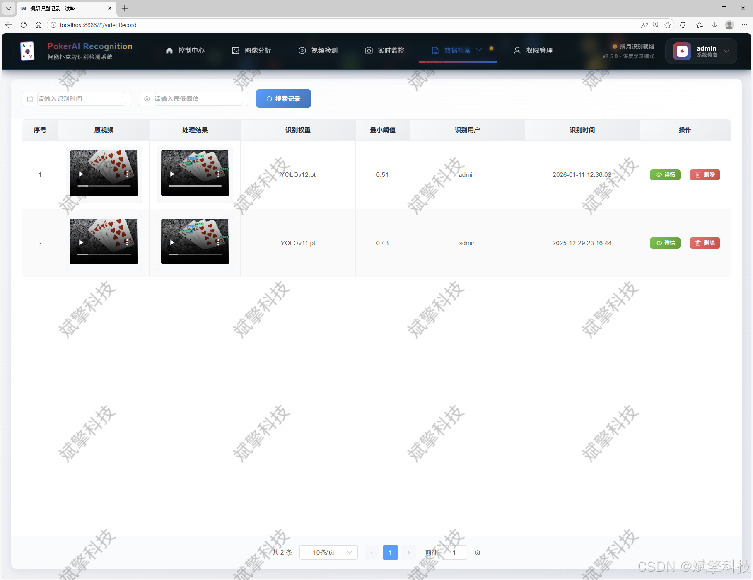Seek row 1 processed video progress bar

195,186
